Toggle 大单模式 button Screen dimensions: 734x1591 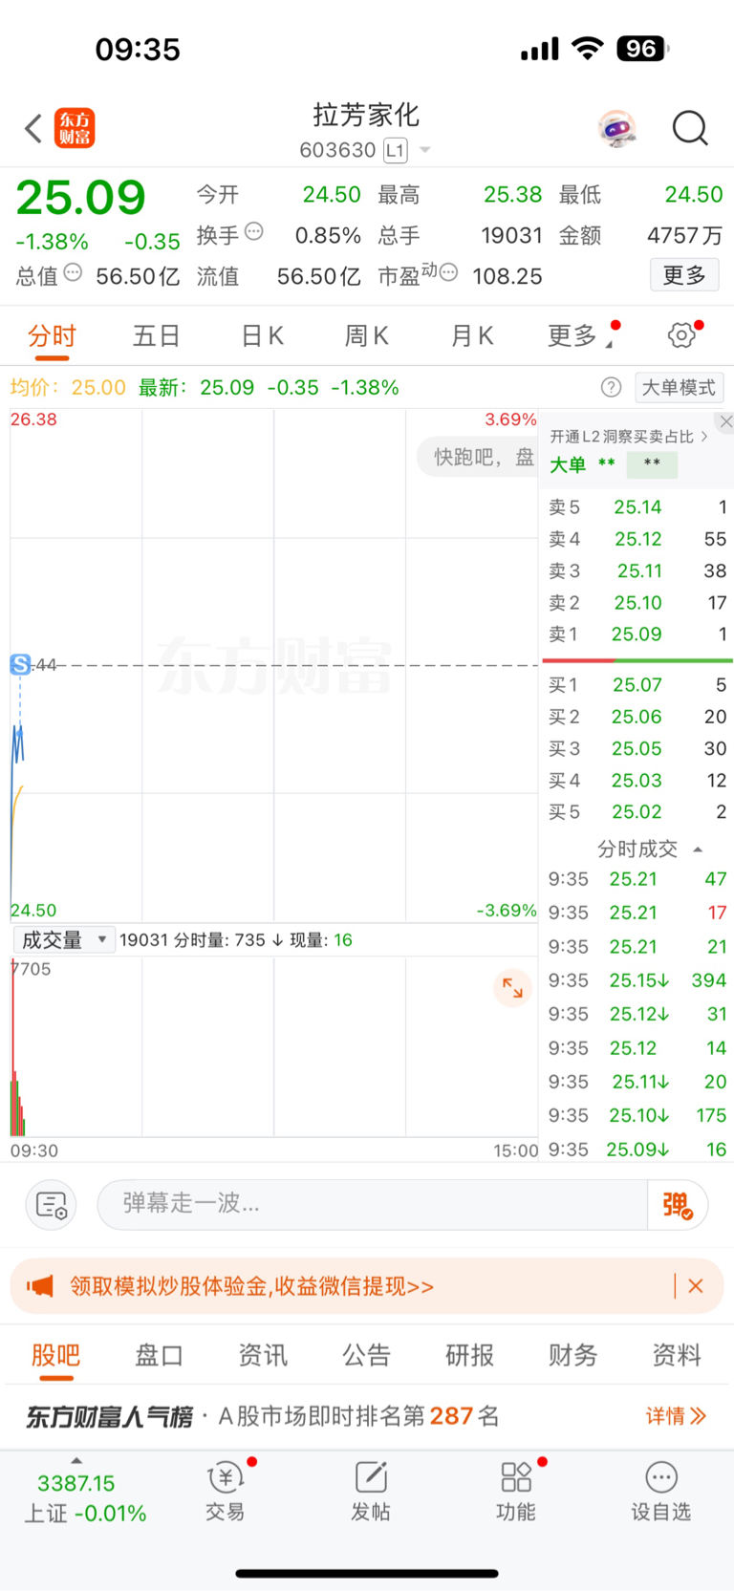pos(679,387)
